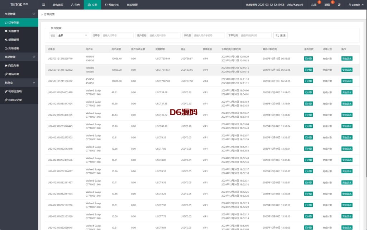The image size is (367, 230).
Task: Click 资金流水 for order UB2412310253547924
Action: click(x=347, y=104)
